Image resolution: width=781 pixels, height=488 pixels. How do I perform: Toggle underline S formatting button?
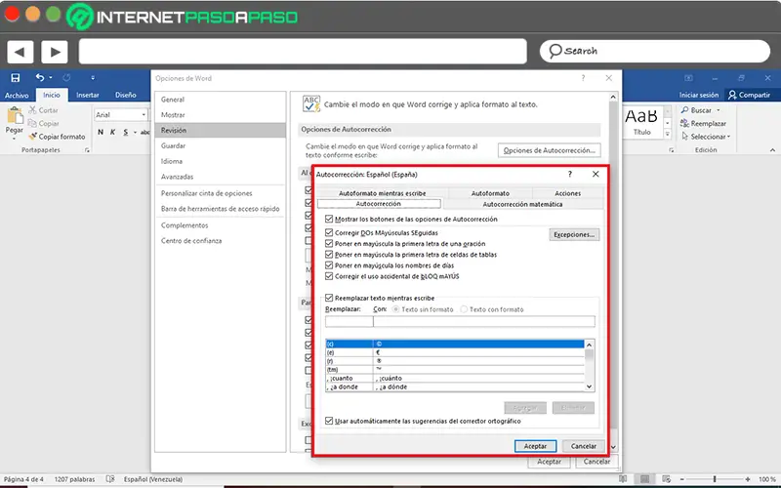click(x=126, y=132)
